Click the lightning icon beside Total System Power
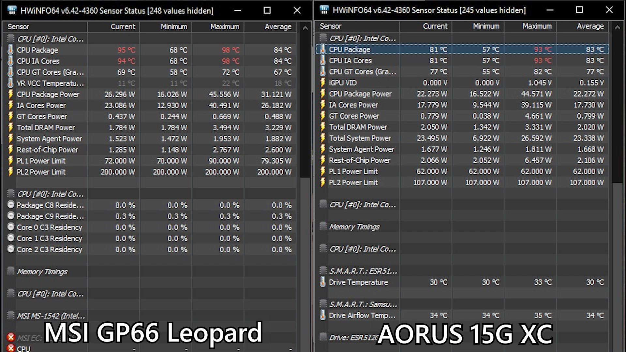 tap(323, 138)
